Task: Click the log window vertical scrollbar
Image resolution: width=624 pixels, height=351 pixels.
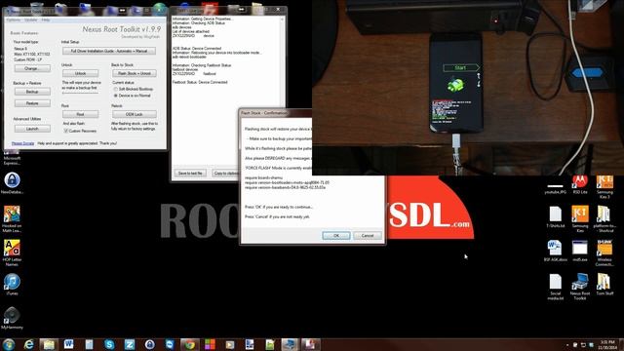Action: click(x=282, y=90)
